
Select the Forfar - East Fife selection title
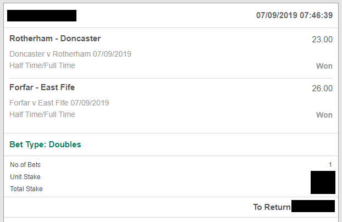(x=42, y=87)
